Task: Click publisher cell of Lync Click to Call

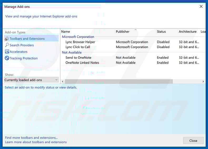Action: point(132,47)
